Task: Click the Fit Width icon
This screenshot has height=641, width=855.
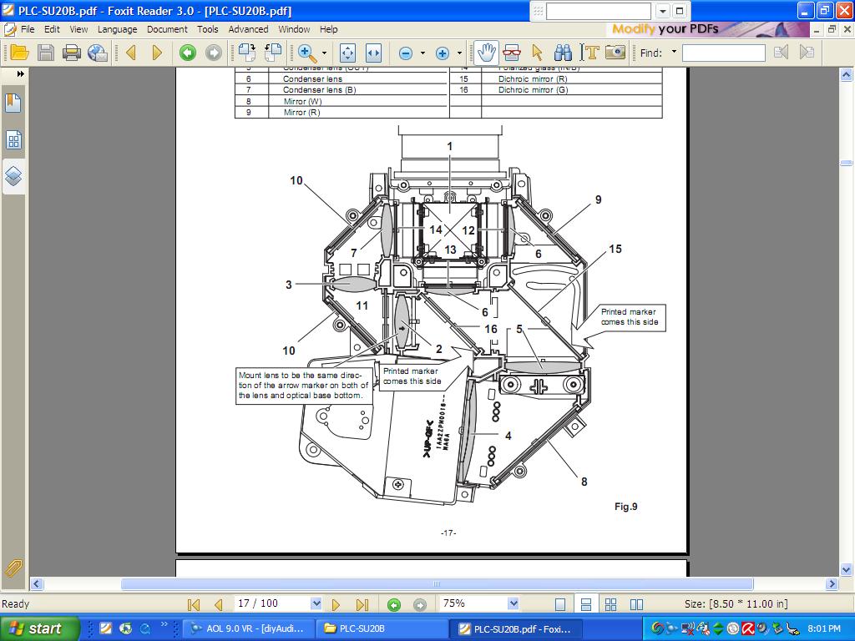Action: [373, 53]
